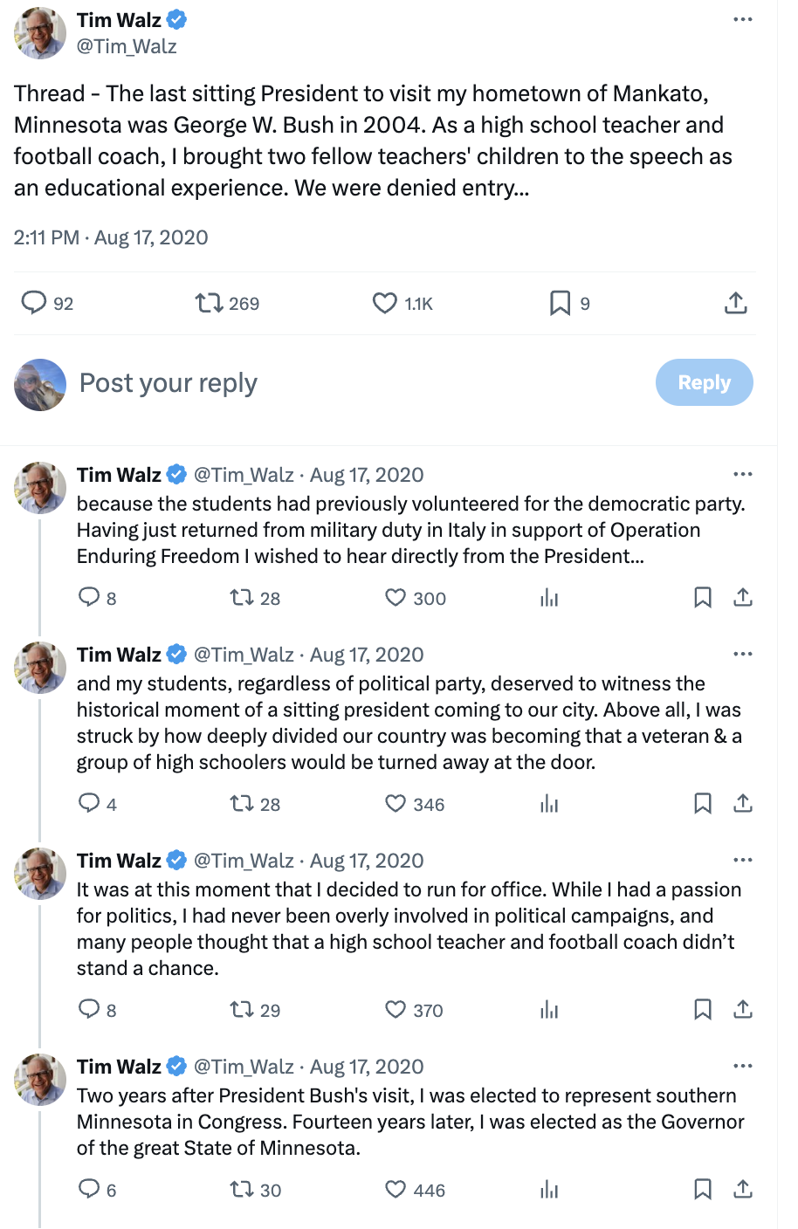Open comments on the main tweet showing 92 replies

click(x=35, y=303)
